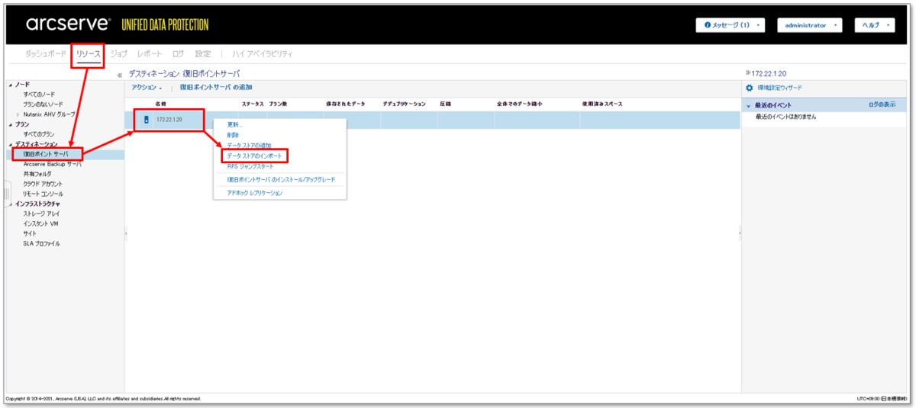This screenshot has width=916, height=408.
Task: Click the デデュプリケーション column header
Action: (x=404, y=103)
